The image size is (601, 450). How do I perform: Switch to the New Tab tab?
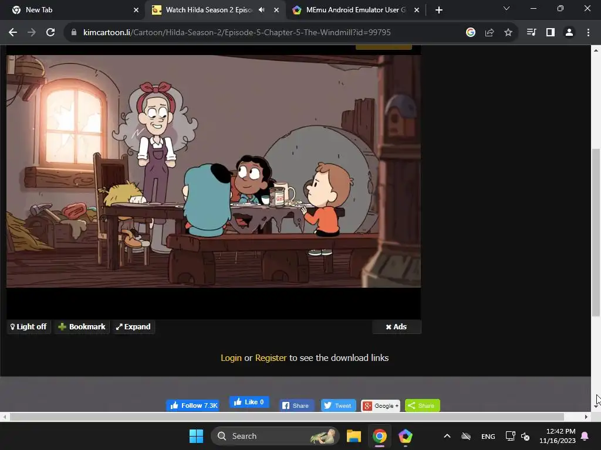[x=73, y=10]
